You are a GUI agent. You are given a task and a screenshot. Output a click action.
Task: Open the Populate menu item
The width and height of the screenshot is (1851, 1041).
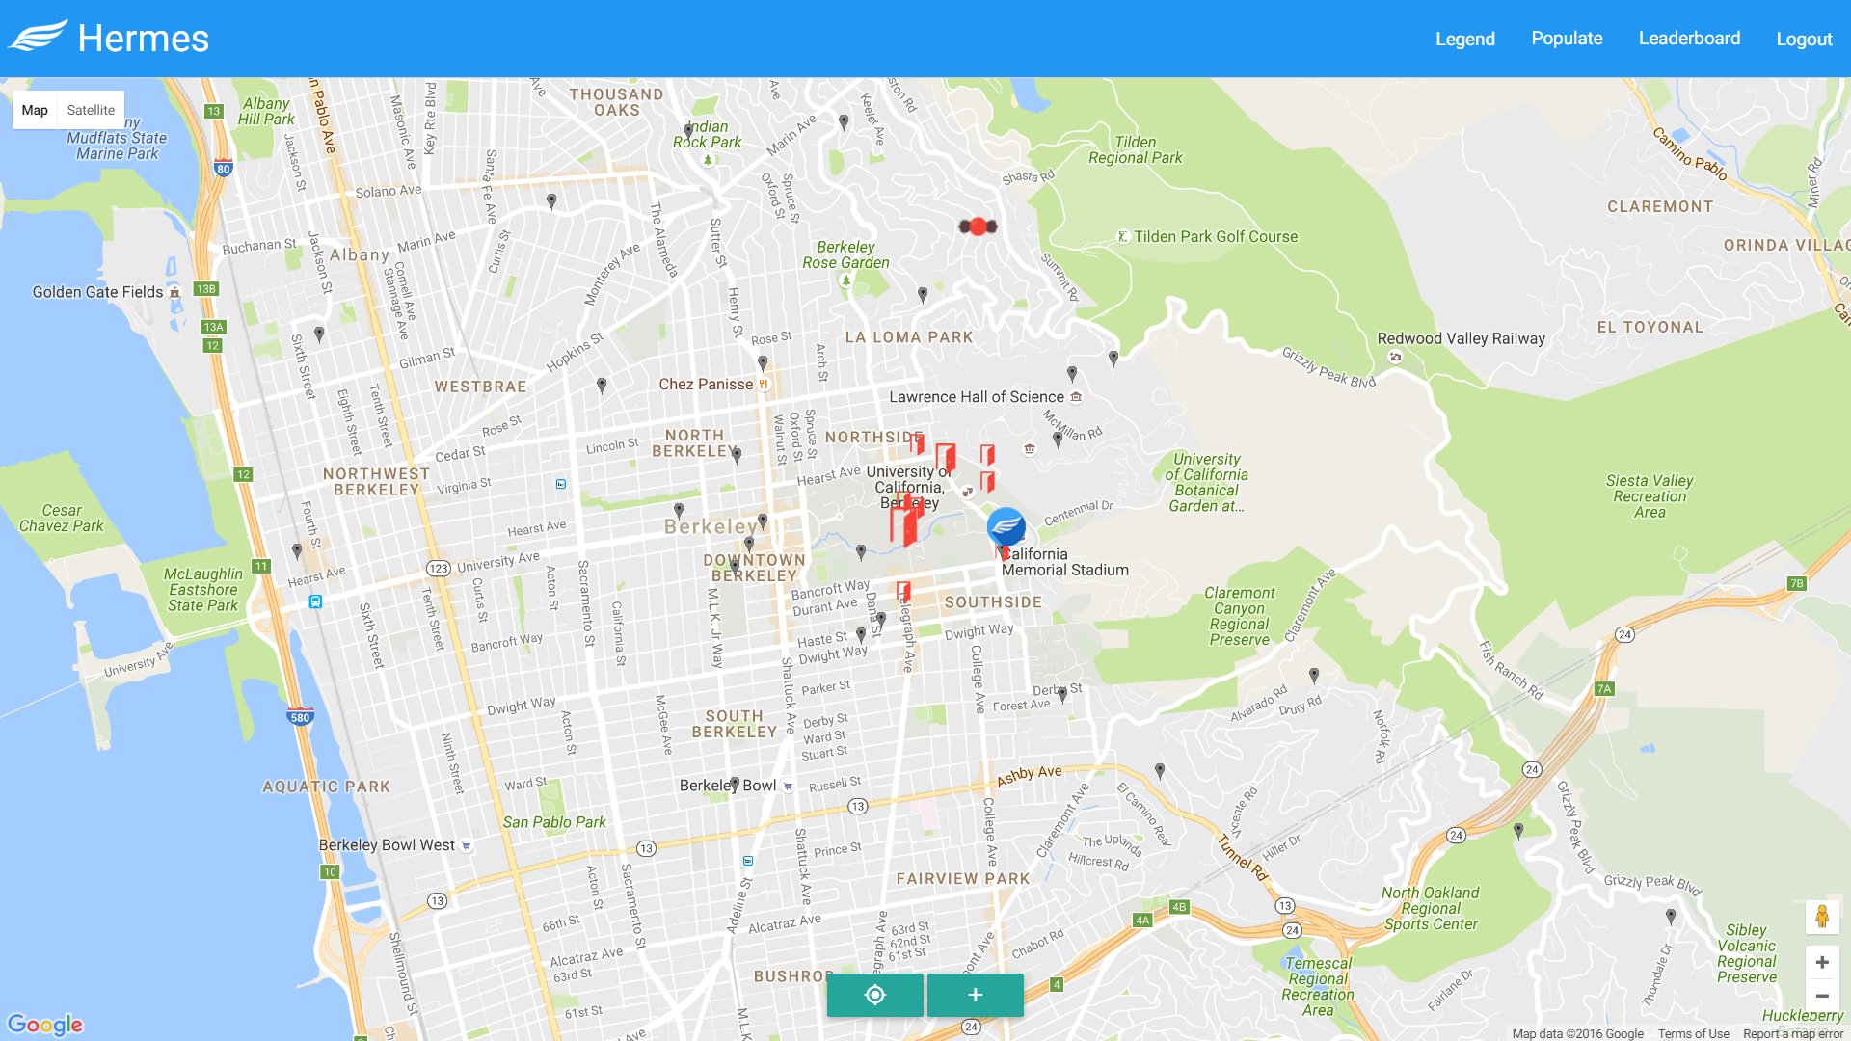click(x=1567, y=39)
